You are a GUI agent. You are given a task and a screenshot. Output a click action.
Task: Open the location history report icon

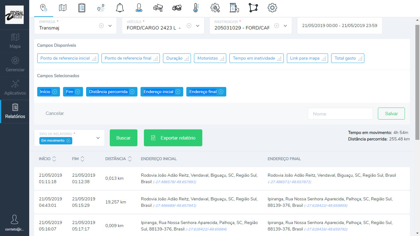point(44,8)
